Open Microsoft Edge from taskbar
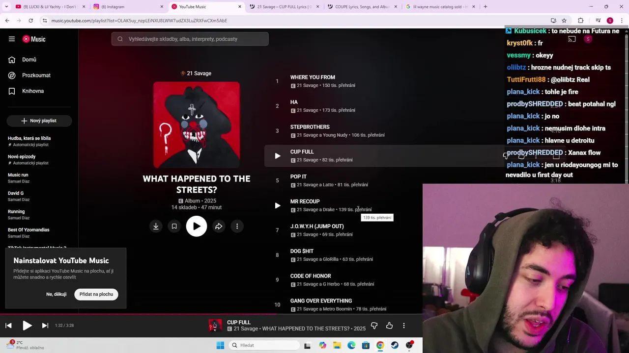Viewport: 629px width, 353px height. click(351, 346)
